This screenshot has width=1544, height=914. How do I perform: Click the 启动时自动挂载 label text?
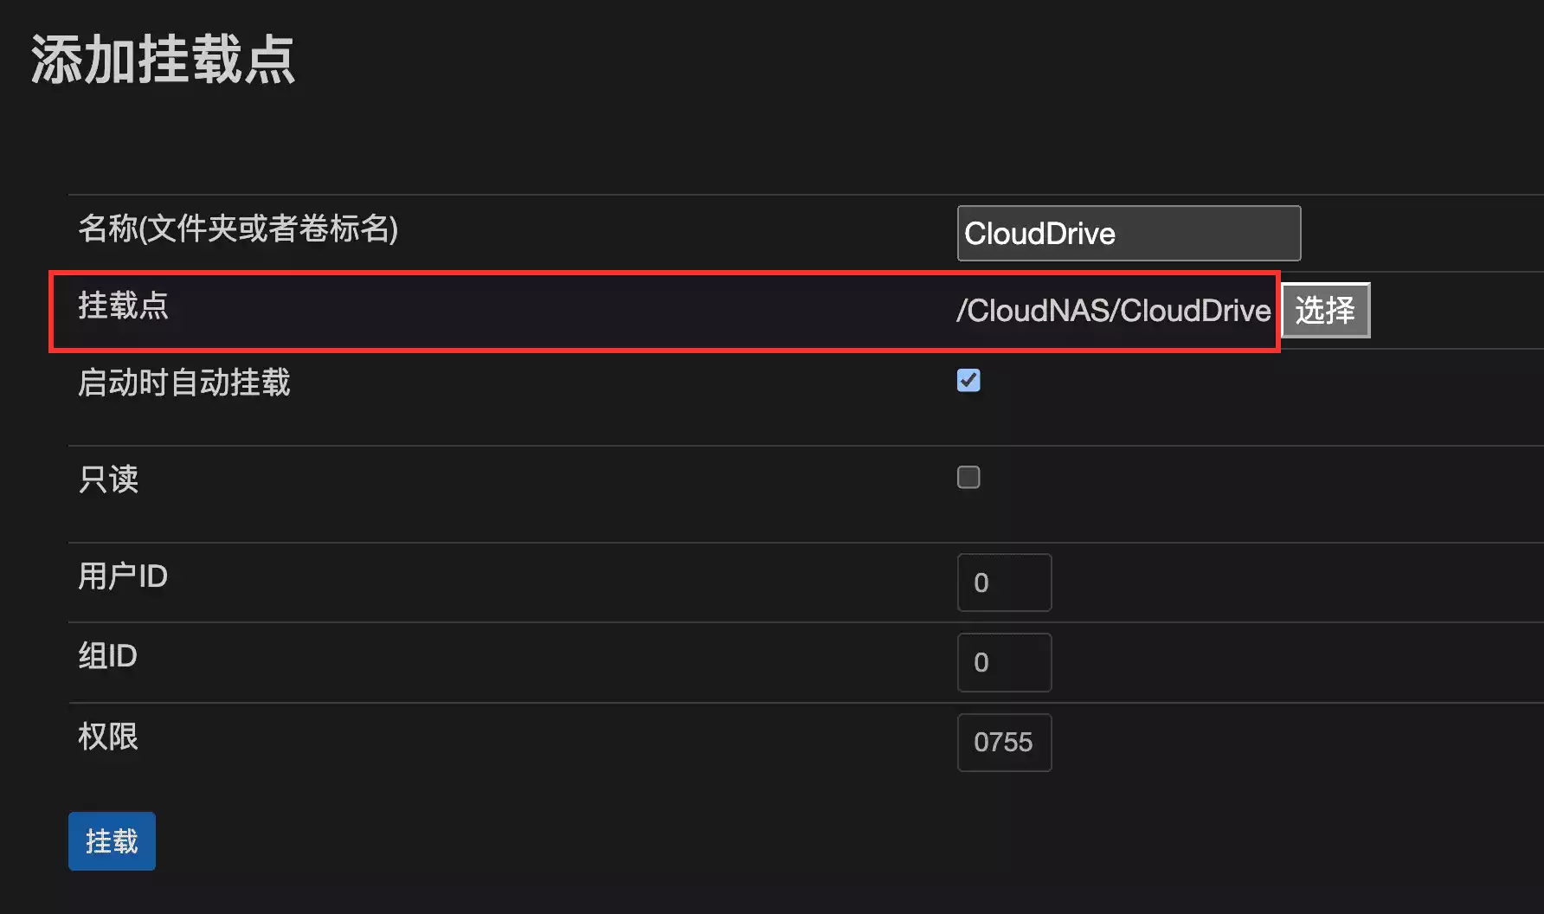[183, 383]
